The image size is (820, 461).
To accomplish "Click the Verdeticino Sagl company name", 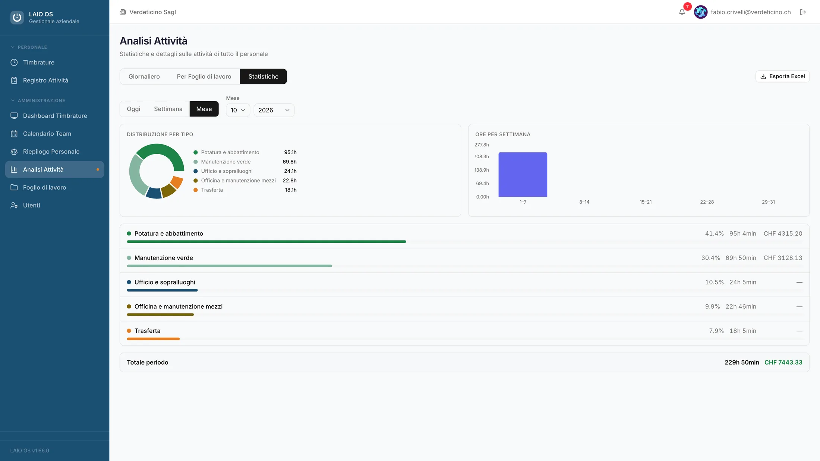I will (x=152, y=12).
